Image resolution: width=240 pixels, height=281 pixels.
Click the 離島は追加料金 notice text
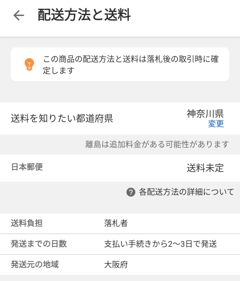157,144
